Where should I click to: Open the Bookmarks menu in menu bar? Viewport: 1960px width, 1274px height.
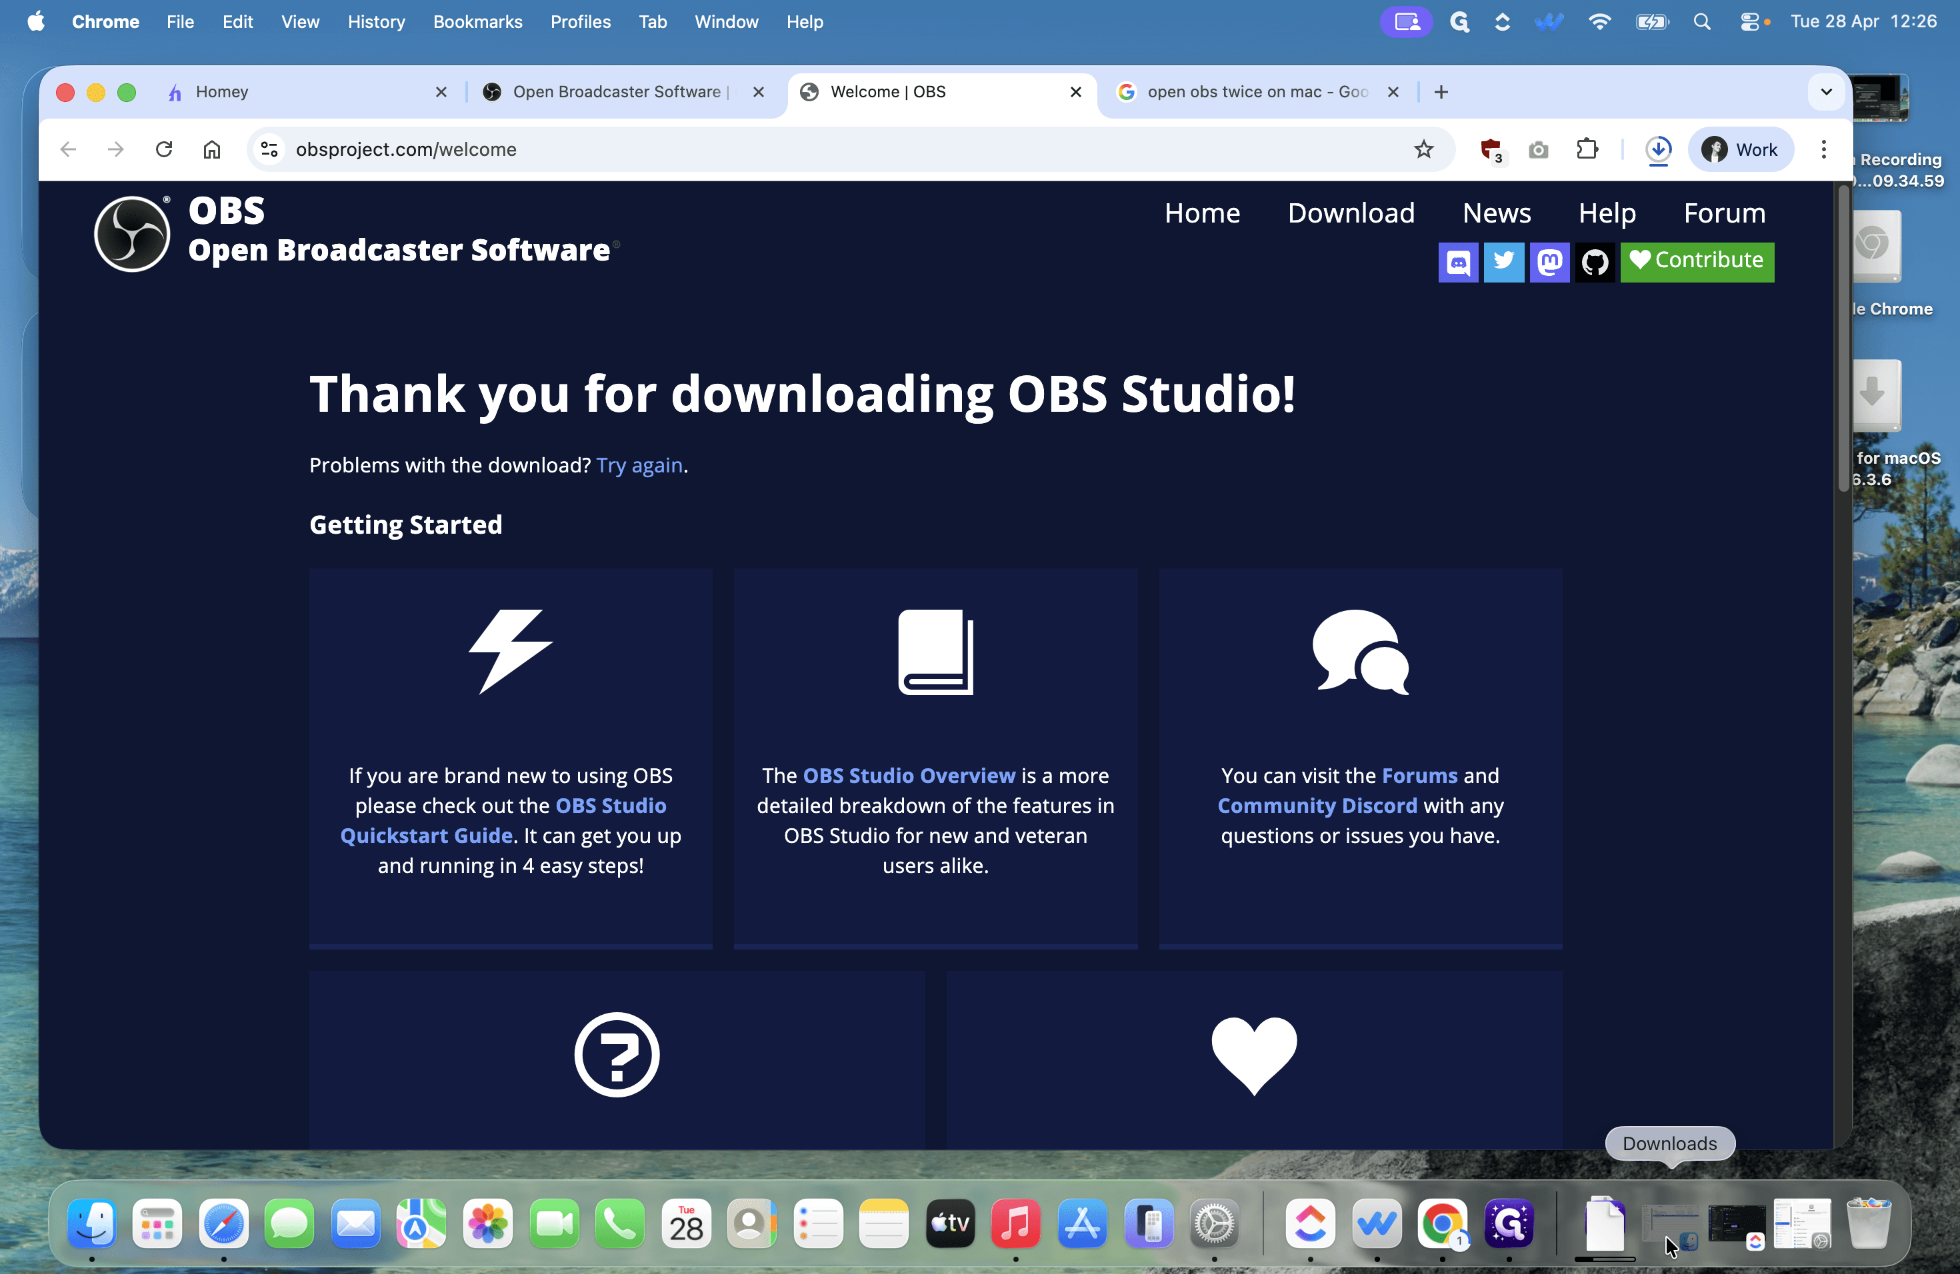click(477, 22)
